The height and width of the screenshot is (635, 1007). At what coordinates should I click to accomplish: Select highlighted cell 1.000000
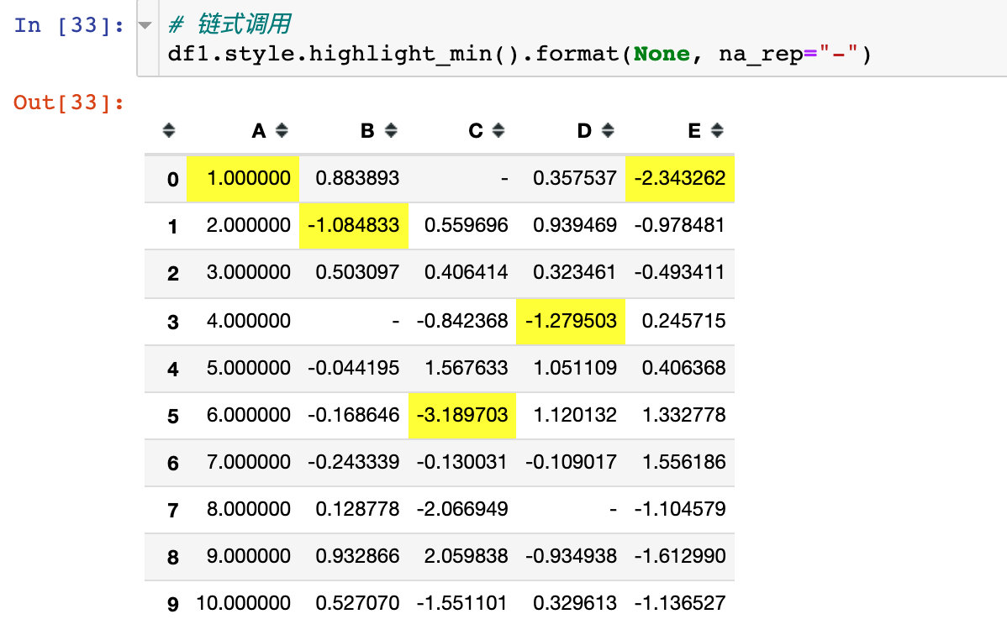pyautogui.click(x=243, y=178)
